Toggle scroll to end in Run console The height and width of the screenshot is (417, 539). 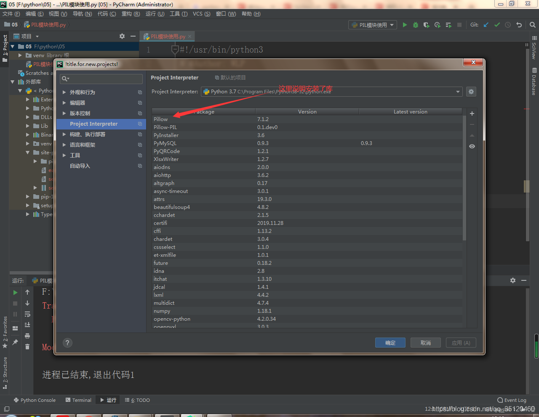tap(27, 325)
